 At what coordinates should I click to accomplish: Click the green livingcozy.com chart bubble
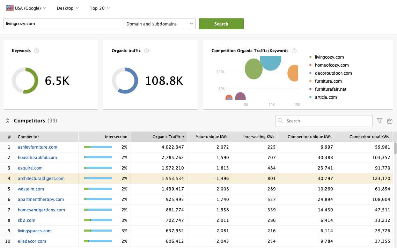pyautogui.click(x=253, y=69)
